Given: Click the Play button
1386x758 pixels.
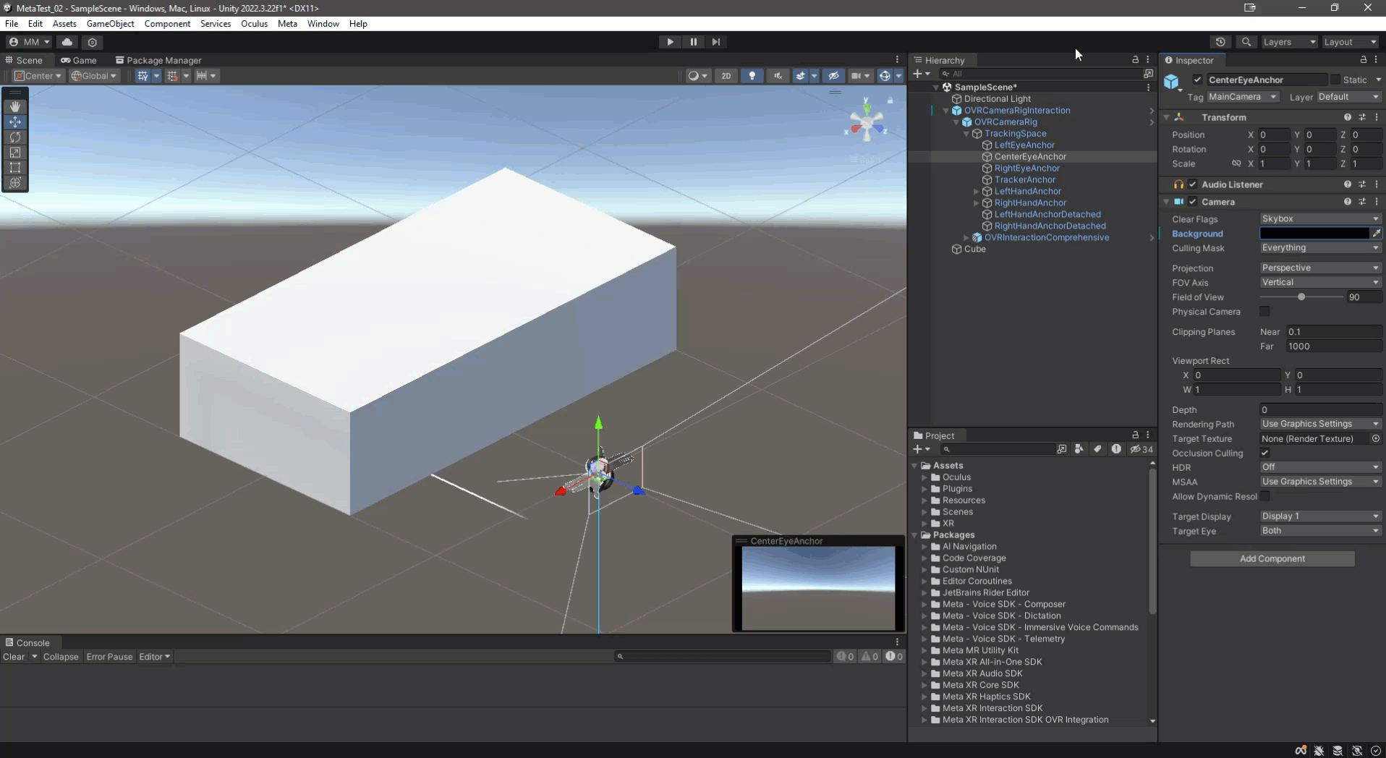Looking at the screenshot, I should click(670, 42).
